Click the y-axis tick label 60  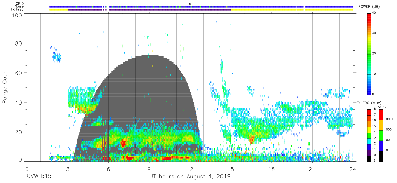(x=18, y=73)
